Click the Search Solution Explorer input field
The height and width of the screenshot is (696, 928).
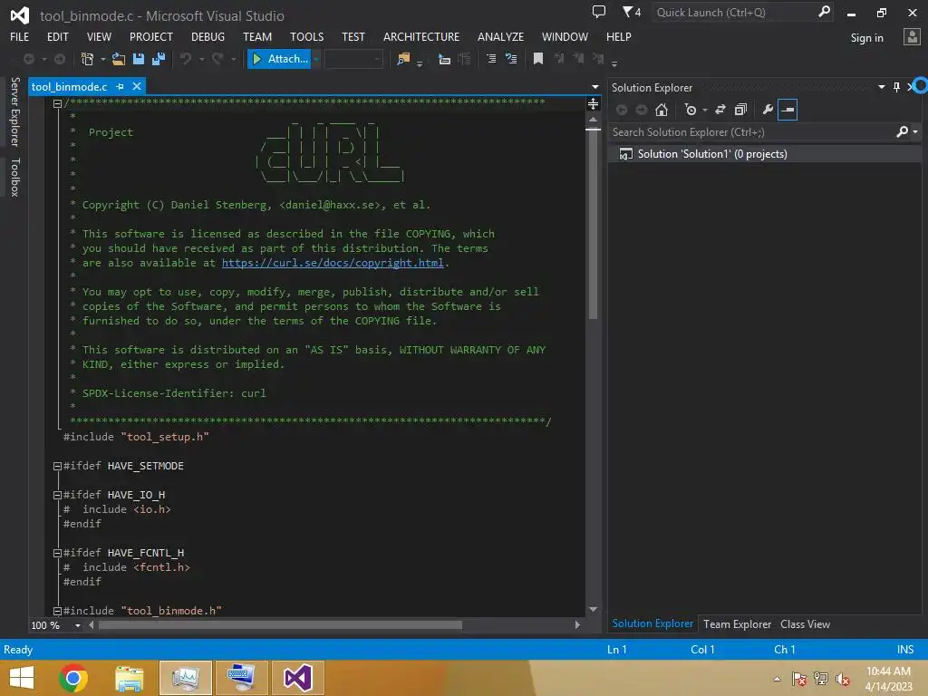pyautogui.click(x=751, y=132)
